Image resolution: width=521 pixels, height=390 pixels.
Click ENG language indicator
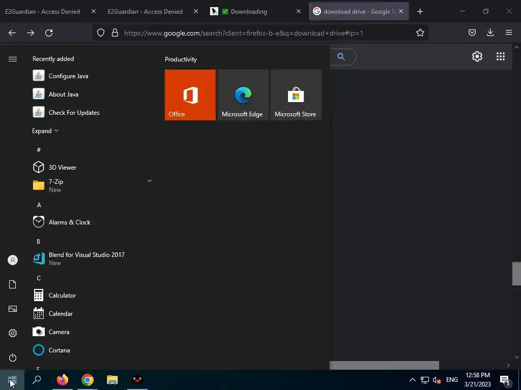tap(452, 380)
